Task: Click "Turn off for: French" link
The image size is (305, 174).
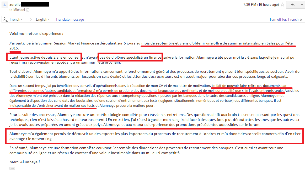Action: pyautogui.click(x=284, y=19)
